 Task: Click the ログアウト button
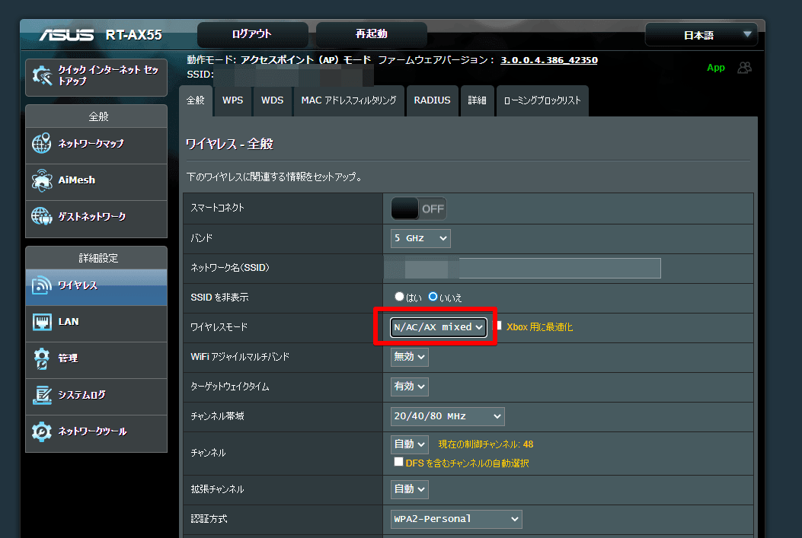(252, 34)
